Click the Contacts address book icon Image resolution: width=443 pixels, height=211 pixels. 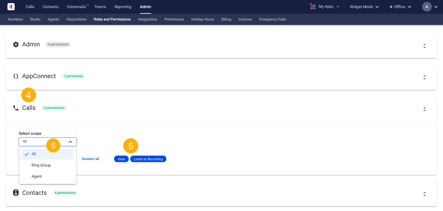coord(16,193)
